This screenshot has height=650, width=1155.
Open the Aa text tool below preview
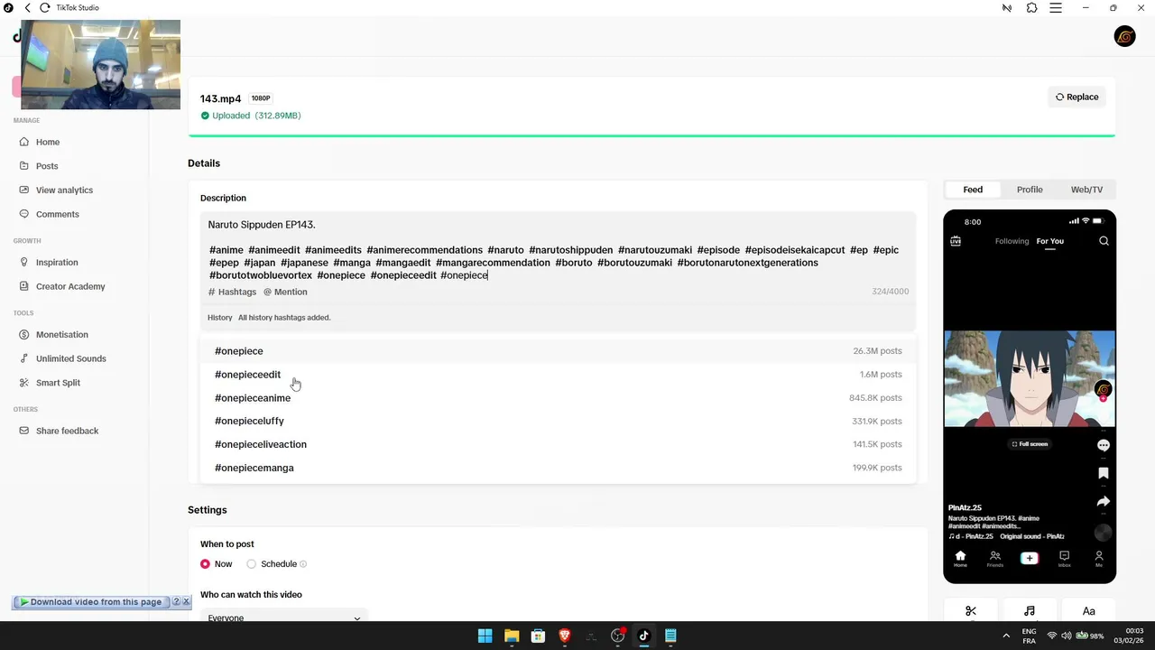coord(1088,611)
